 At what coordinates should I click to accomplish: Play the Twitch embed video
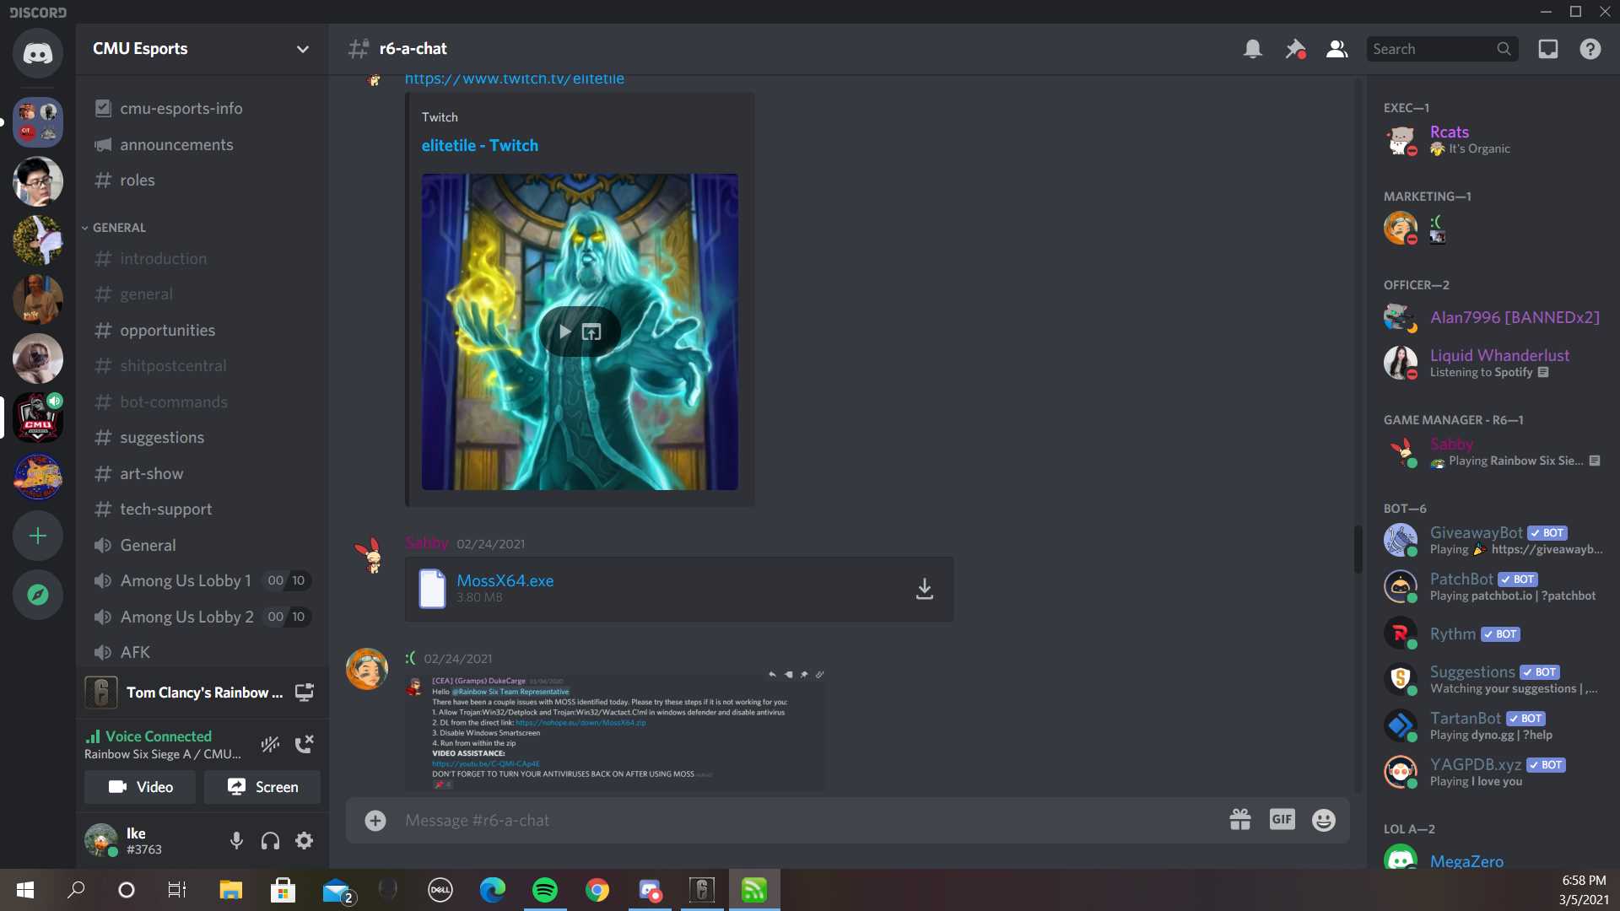coord(564,332)
